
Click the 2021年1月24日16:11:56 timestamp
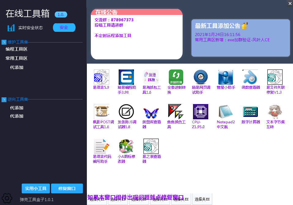click(217, 35)
